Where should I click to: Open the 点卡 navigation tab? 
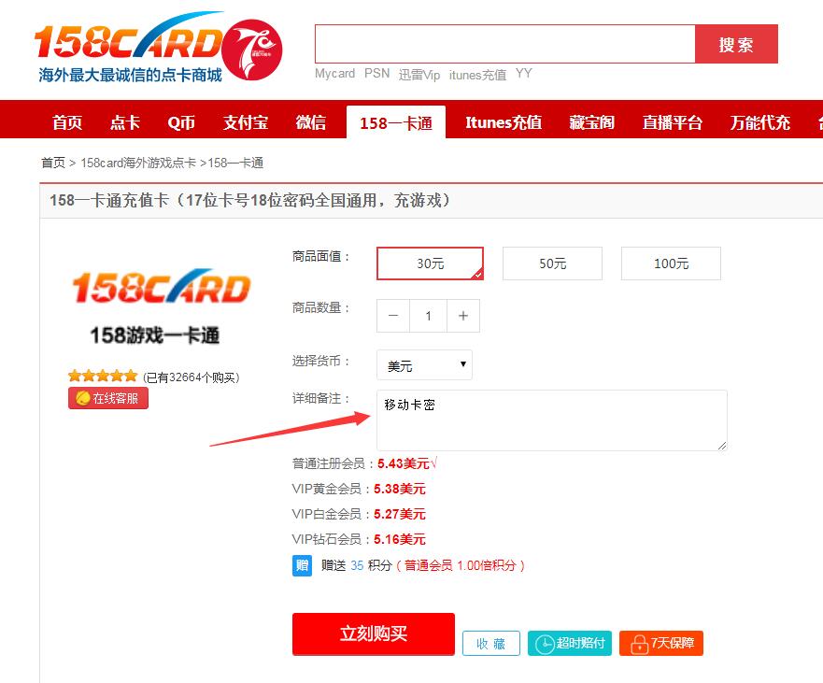(125, 122)
